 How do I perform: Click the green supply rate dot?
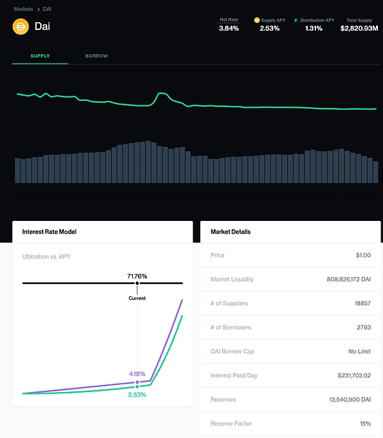coord(137,387)
